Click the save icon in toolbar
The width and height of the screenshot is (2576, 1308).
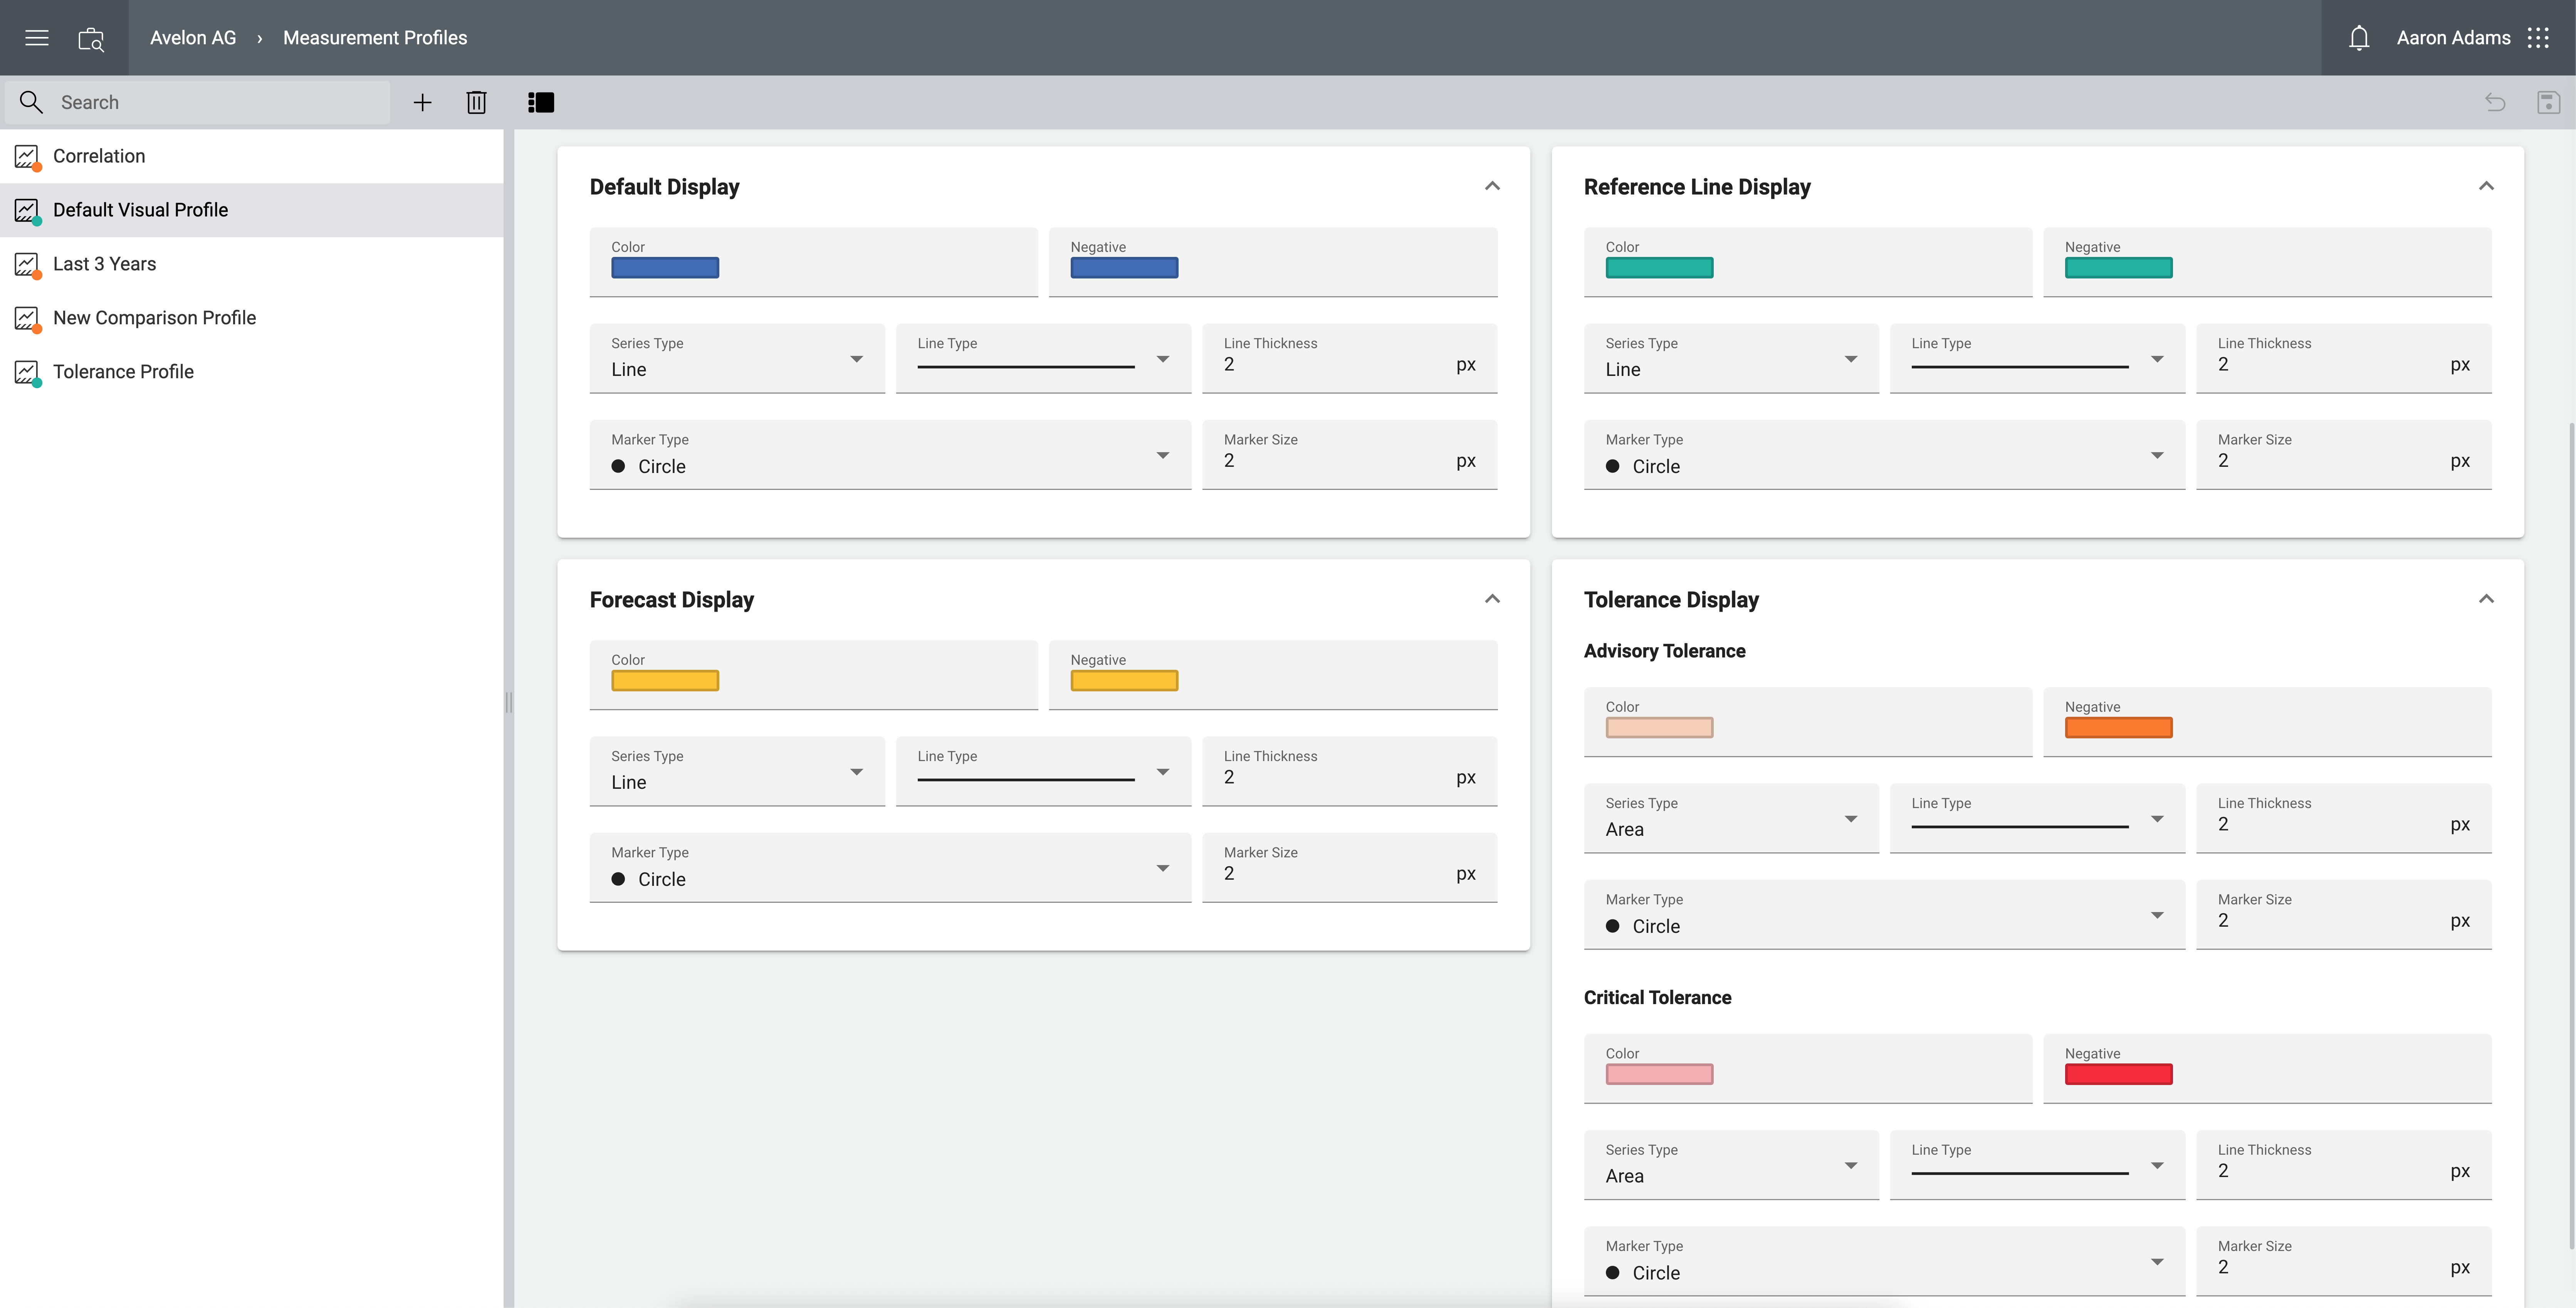2547,102
